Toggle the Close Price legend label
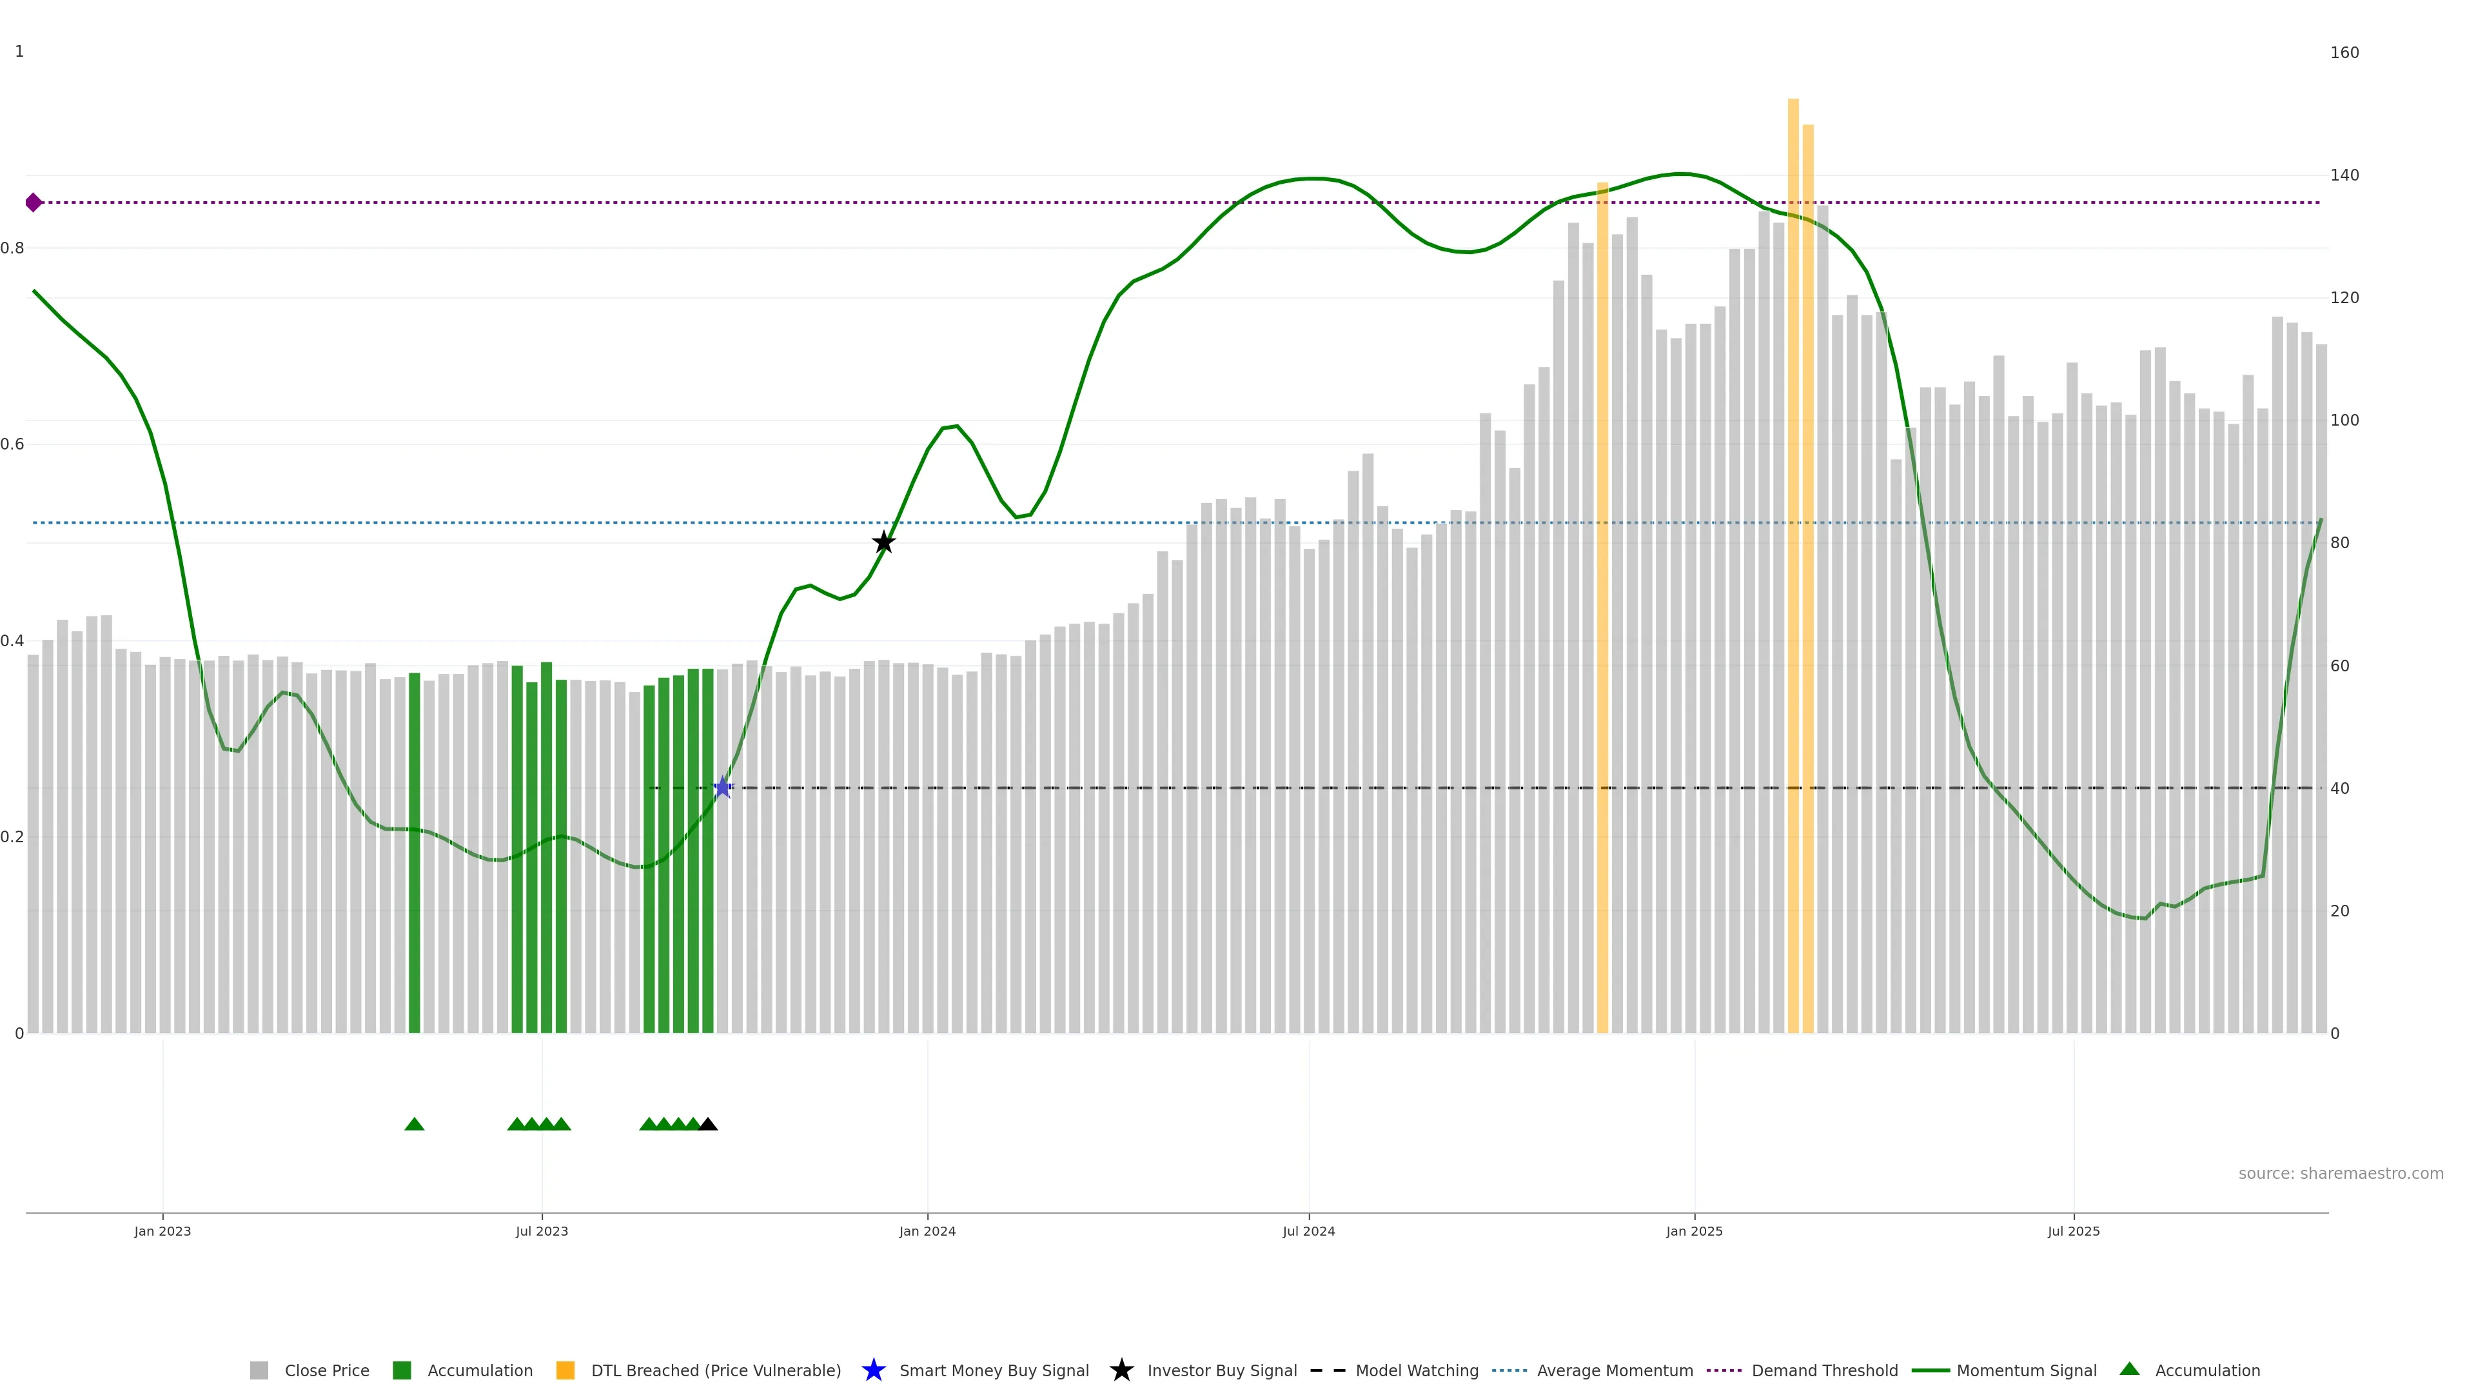This screenshot has height=1393, width=2476. (327, 1371)
